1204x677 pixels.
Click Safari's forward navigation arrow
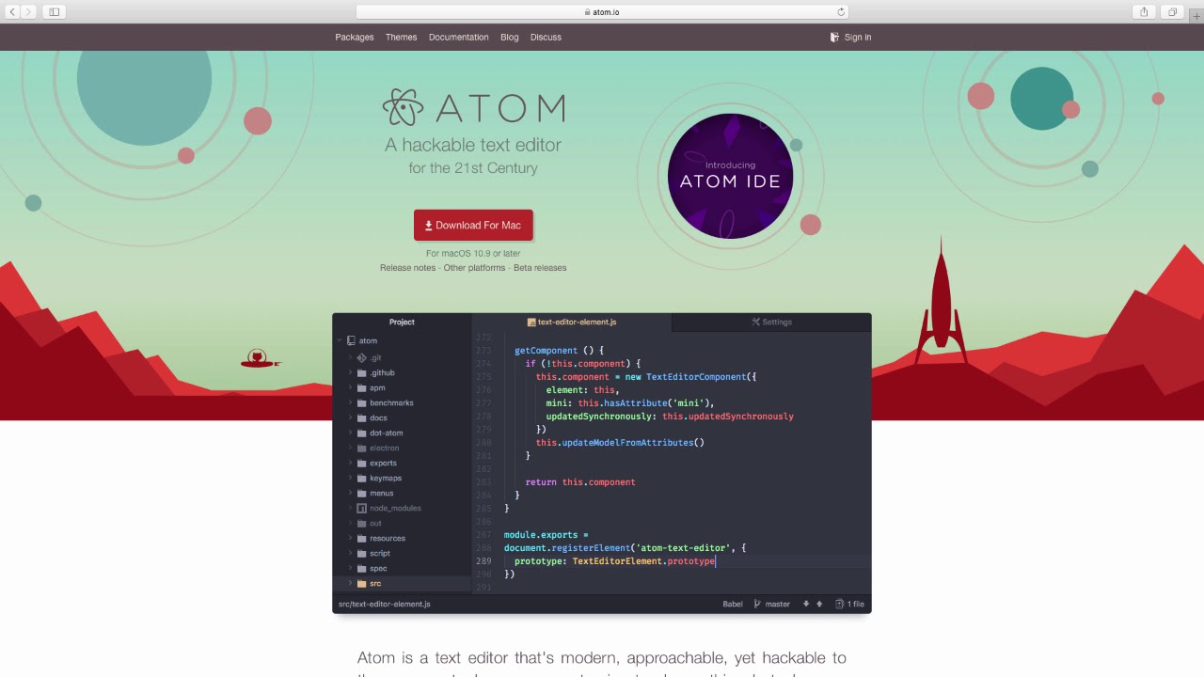28,12
